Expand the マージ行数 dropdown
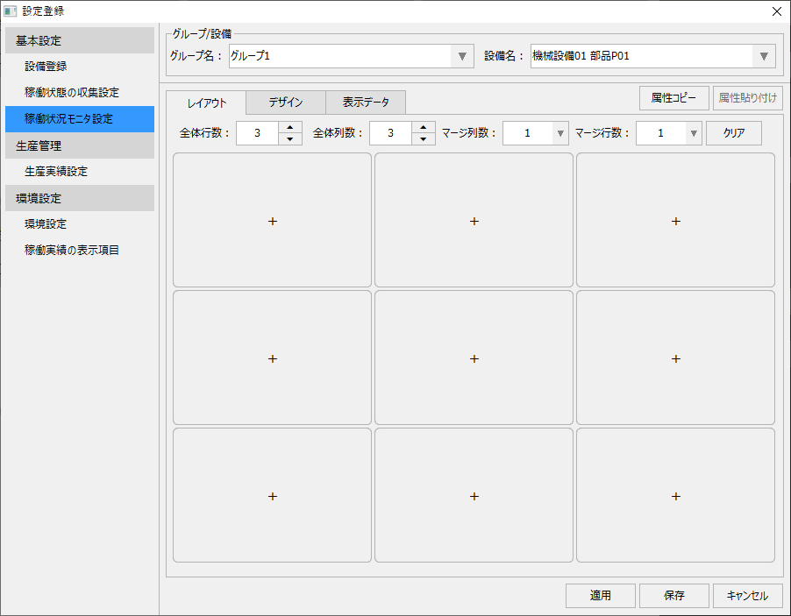This screenshot has height=616, width=791. pos(692,133)
